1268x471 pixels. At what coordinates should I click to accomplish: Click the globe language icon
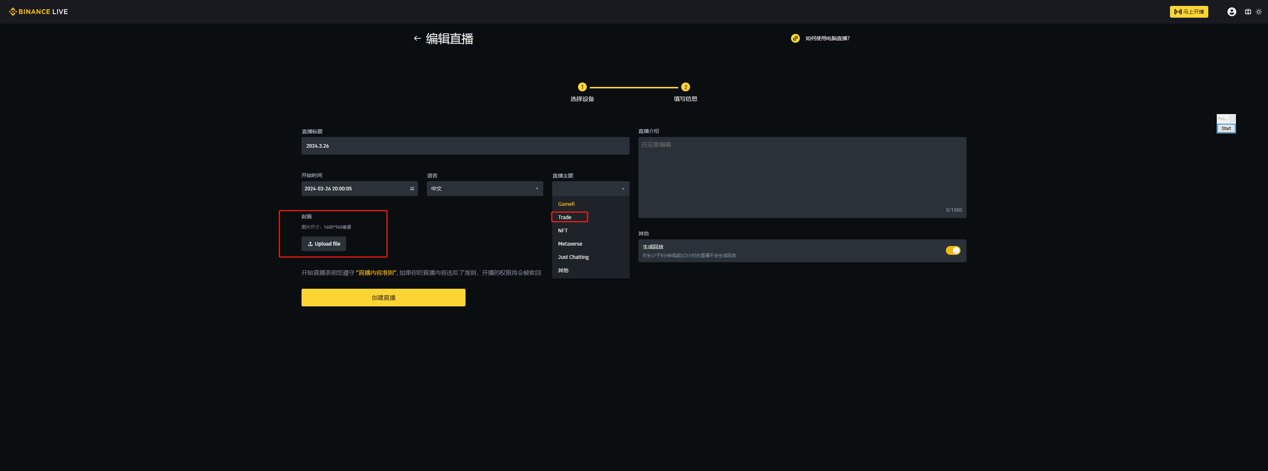[1248, 12]
